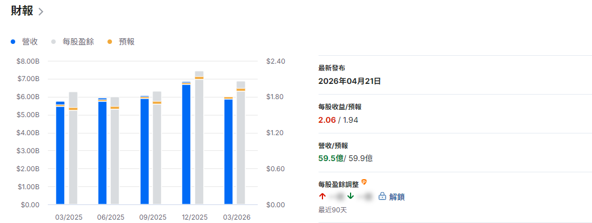Click the 最近90天 text
592x223 pixels.
(x=333, y=210)
